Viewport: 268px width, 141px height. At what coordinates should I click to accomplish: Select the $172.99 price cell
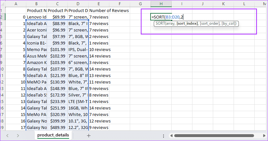[57, 95]
